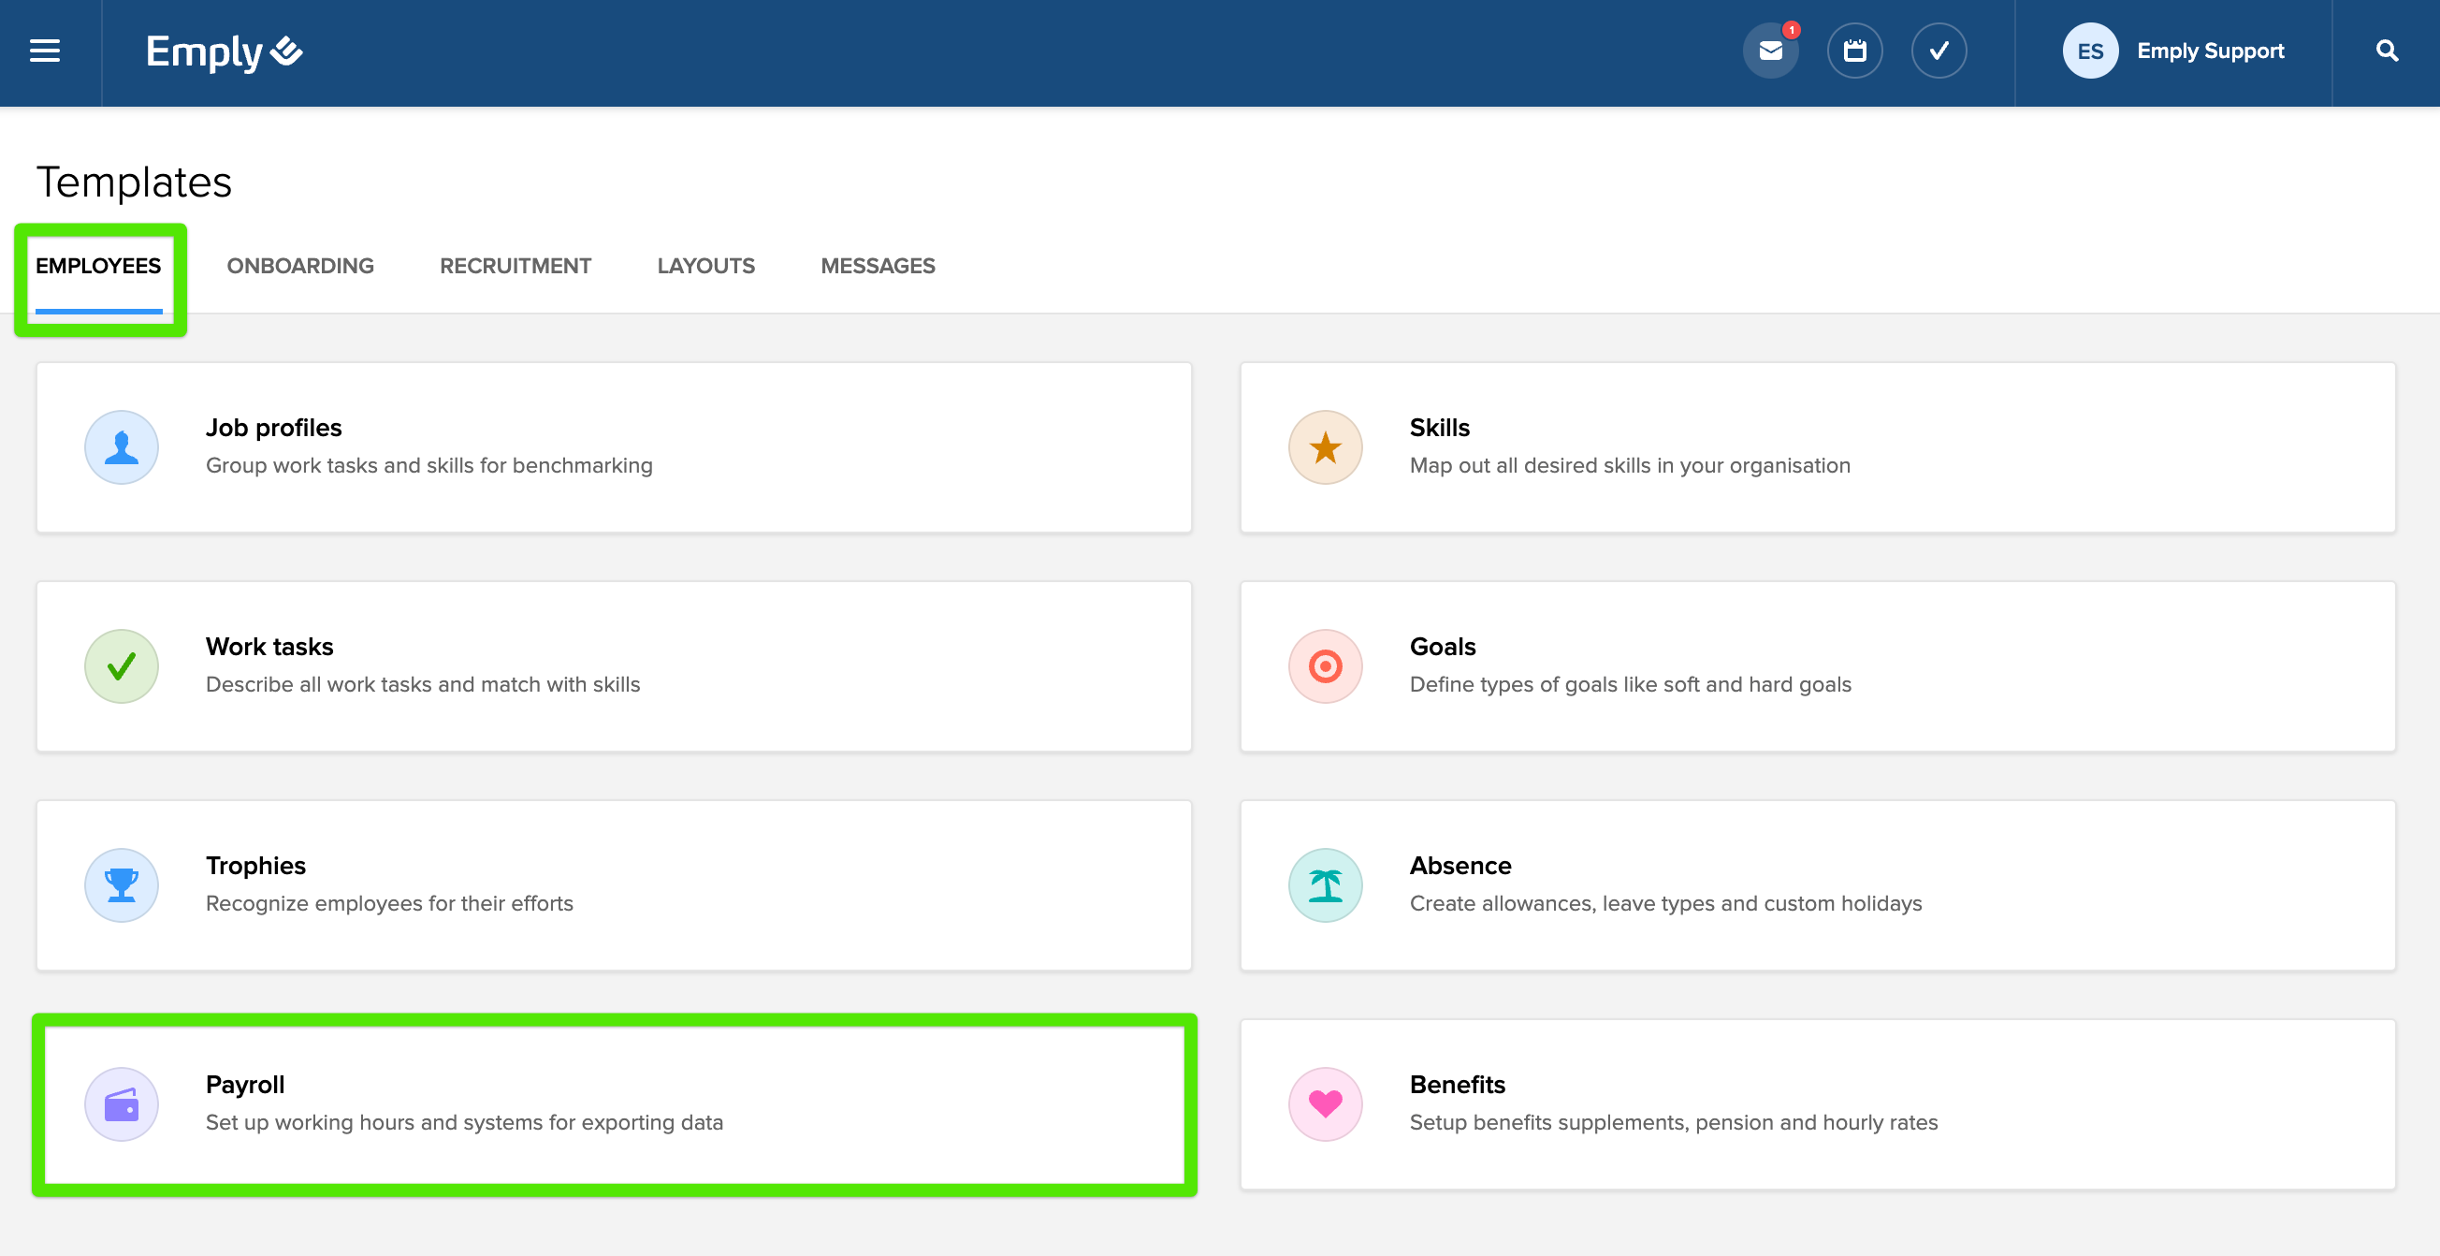Open the Work tasks template card

click(x=613, y=665)
